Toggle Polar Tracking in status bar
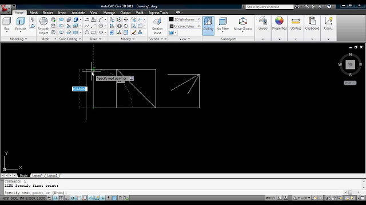The image size is (366, 205). (73, 198)
